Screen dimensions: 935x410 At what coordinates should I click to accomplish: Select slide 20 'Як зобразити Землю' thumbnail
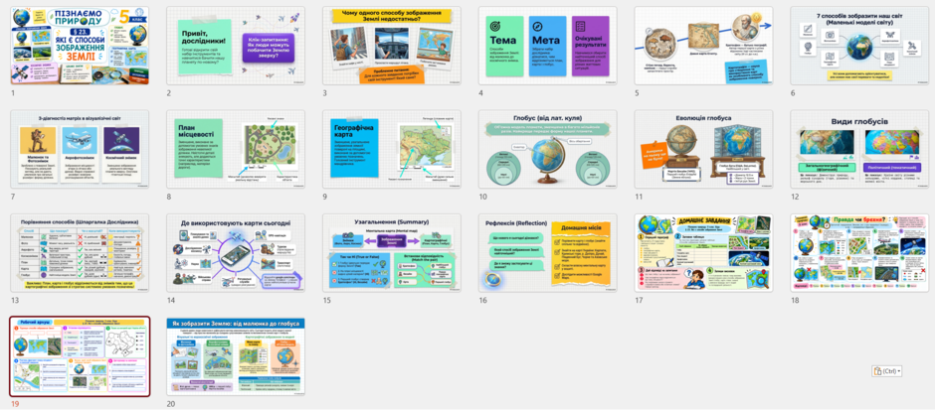236,356
